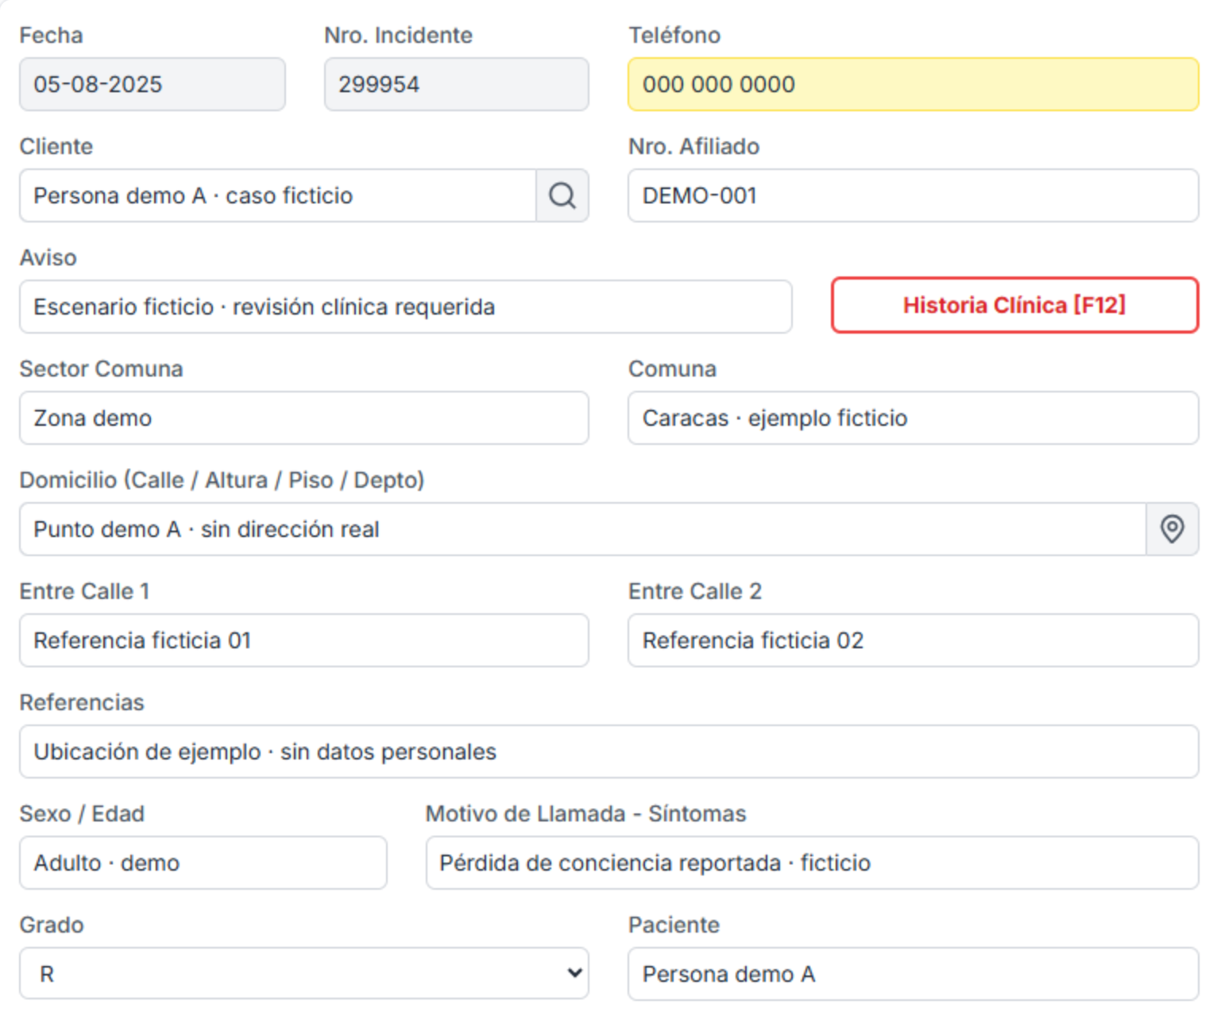Click into the Teléfono field
Viewport: 1217px width, 1020px height.
coord(914,84)
